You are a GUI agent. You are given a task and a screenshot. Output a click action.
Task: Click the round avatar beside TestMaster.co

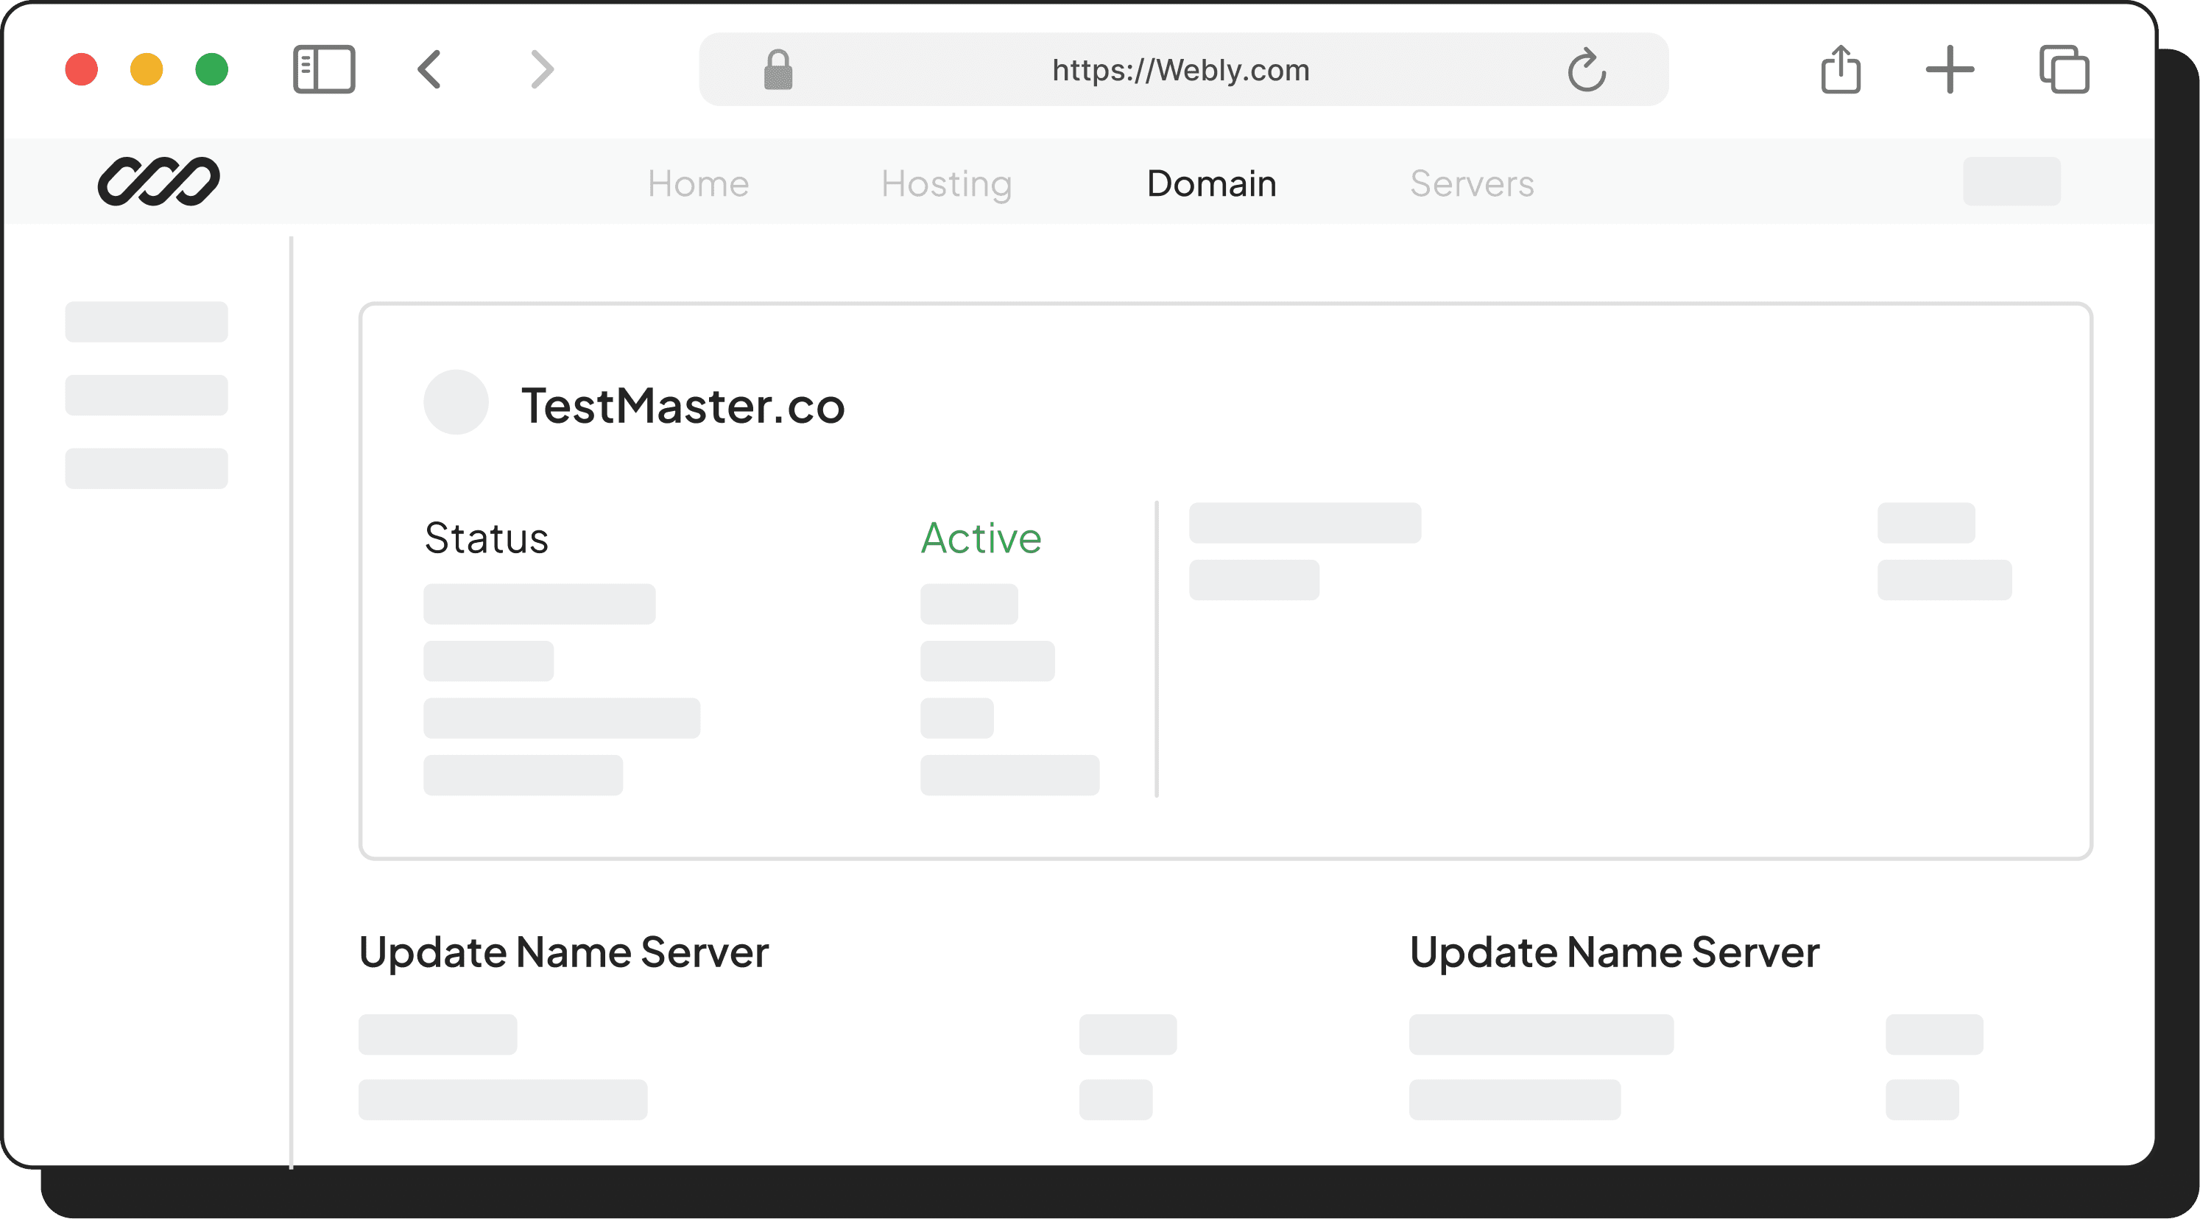point(456,402)
